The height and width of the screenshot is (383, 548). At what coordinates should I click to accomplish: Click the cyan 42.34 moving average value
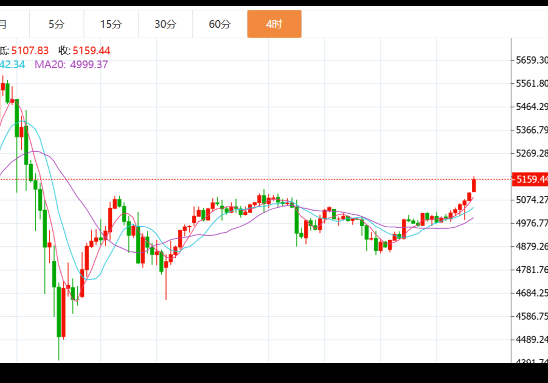pos(12,65)
